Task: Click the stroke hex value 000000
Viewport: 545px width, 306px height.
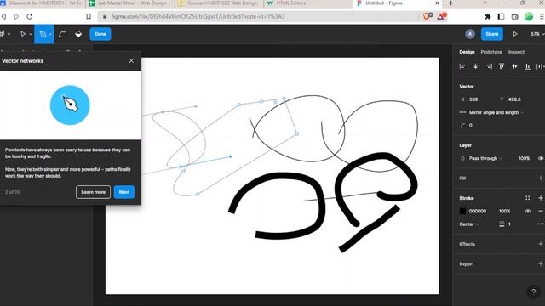Action: (478, 212)
